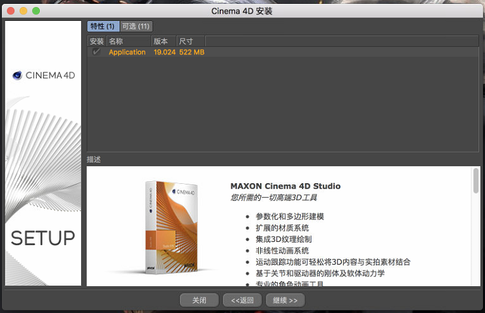Click the 参数化和多边形建模 bullet text

290,216
